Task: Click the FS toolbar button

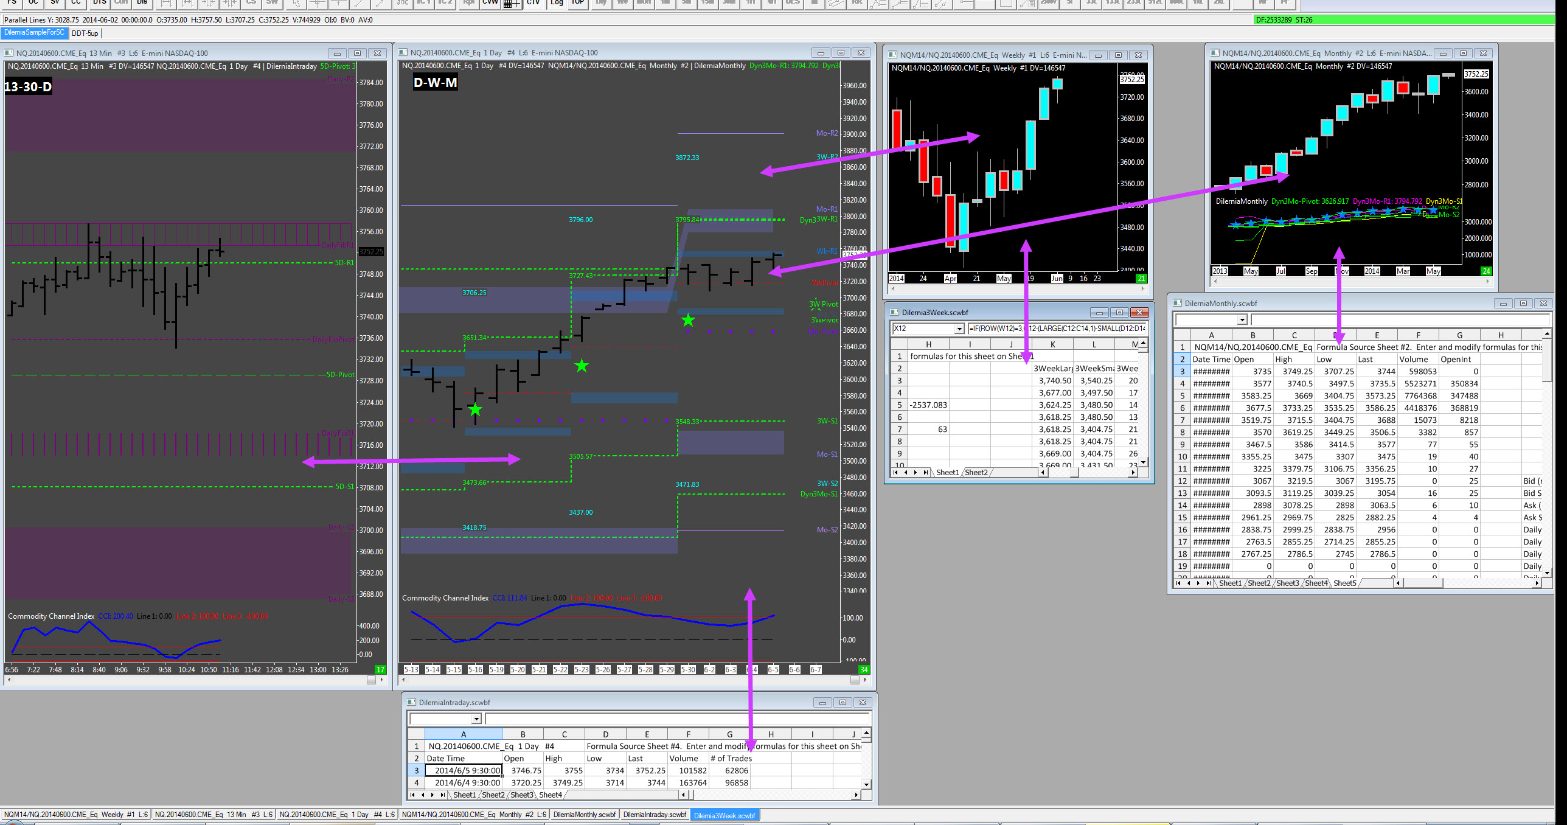Action: click(12, 3)
